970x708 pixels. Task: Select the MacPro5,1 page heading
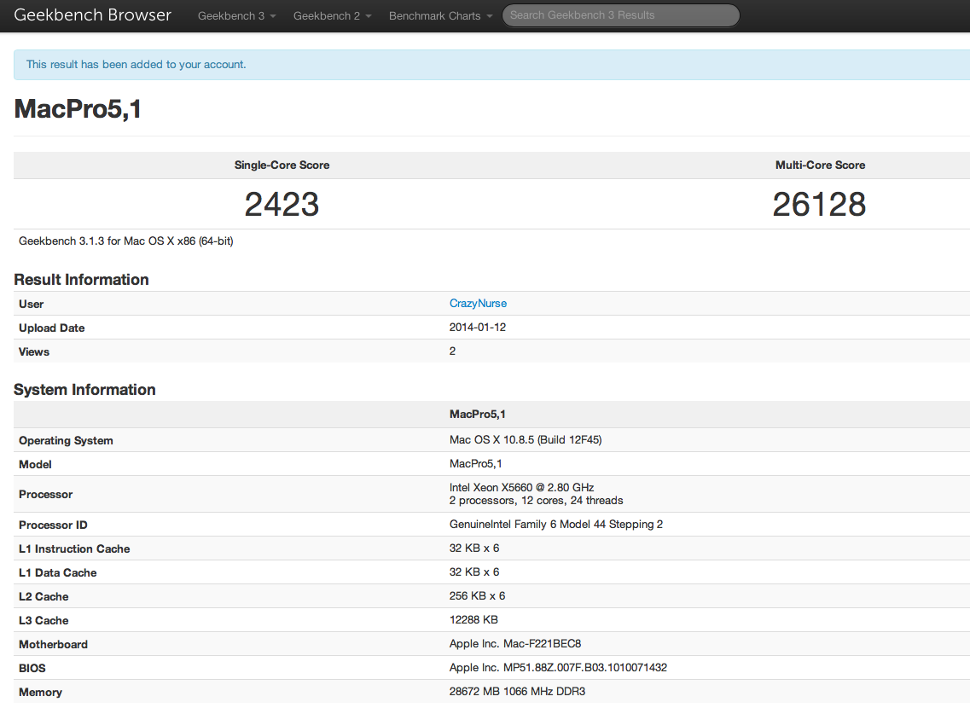(x=78, y=109)
